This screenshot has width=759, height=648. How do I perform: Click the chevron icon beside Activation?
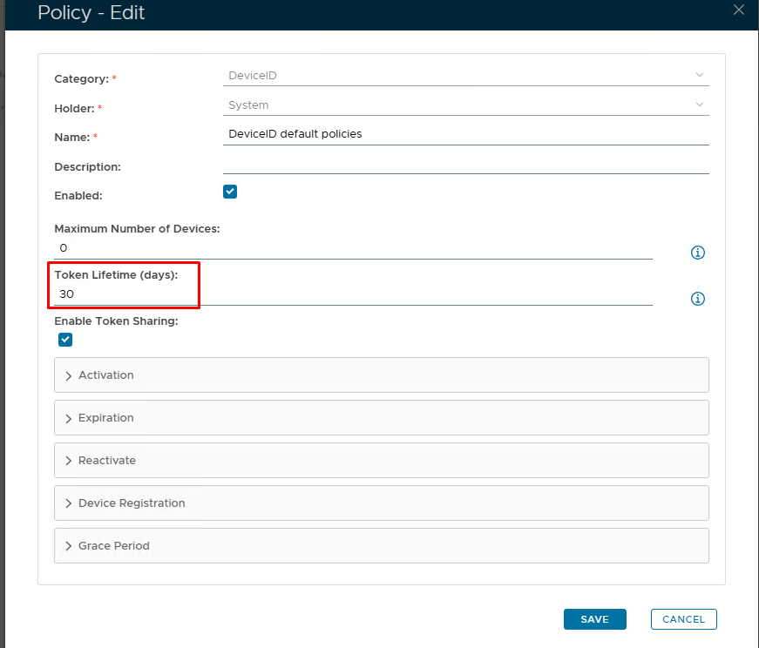pos(69,375)
